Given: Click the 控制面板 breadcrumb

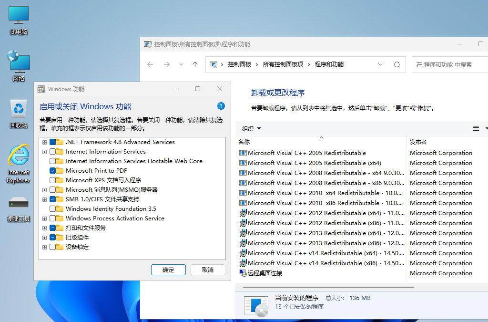Looking at the screenshot, I should [x=239, y=64].
